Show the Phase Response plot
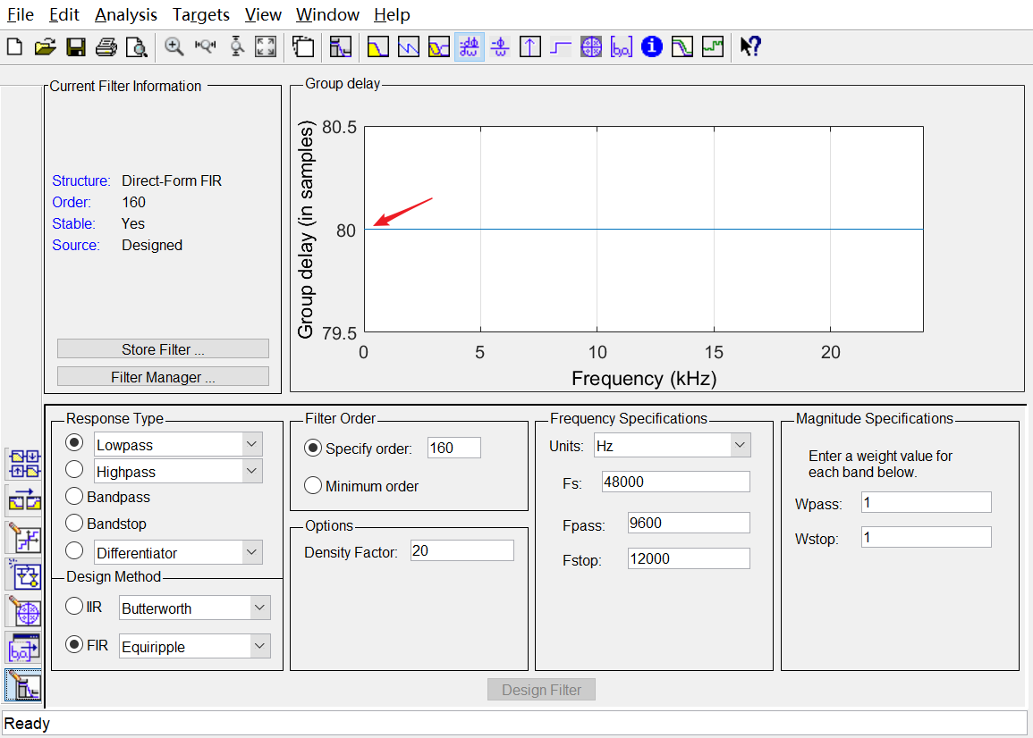The image size is (1033, 738). pyautogui.click(x=409, y=46)
